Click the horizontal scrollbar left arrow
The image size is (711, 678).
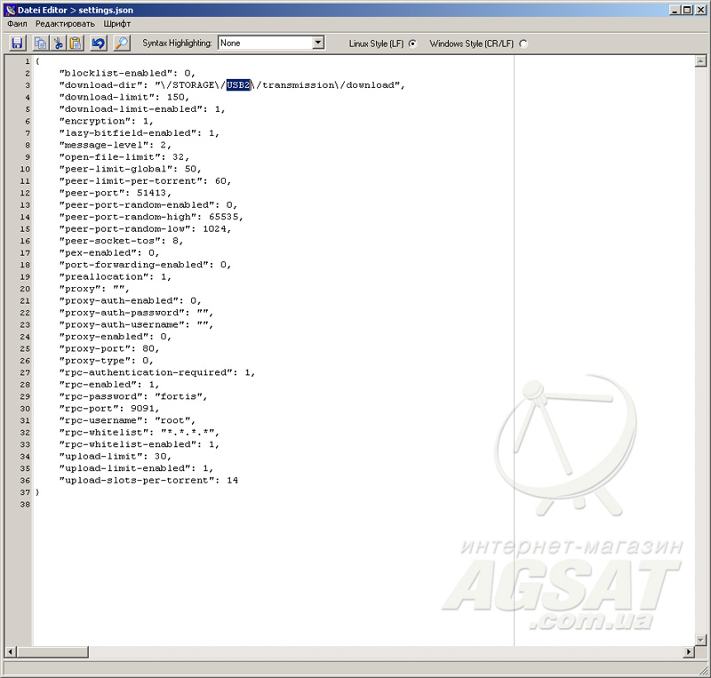(10, 651)
